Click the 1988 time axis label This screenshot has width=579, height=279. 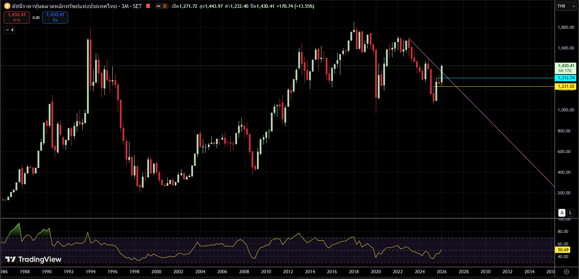25,272
